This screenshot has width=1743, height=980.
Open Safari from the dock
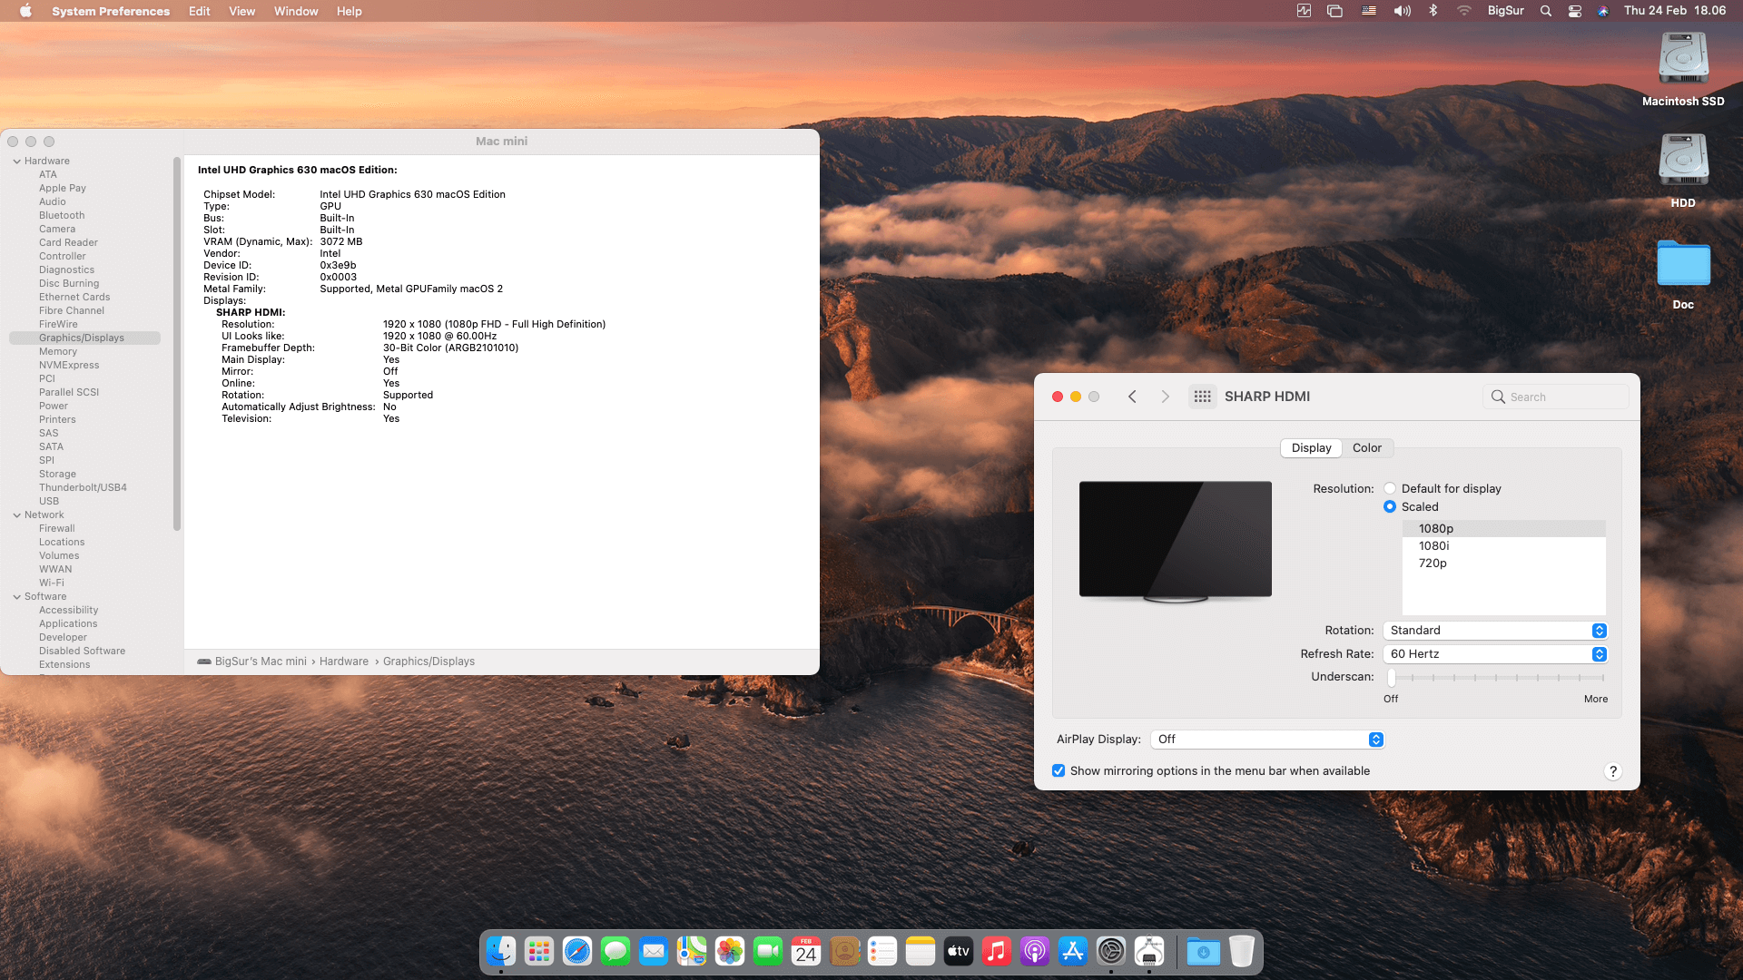[576, 951]
